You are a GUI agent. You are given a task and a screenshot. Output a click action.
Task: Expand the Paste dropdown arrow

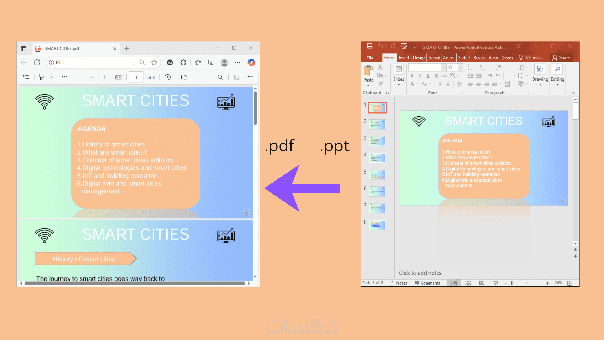pyautogui.click(x=368, y=86)
